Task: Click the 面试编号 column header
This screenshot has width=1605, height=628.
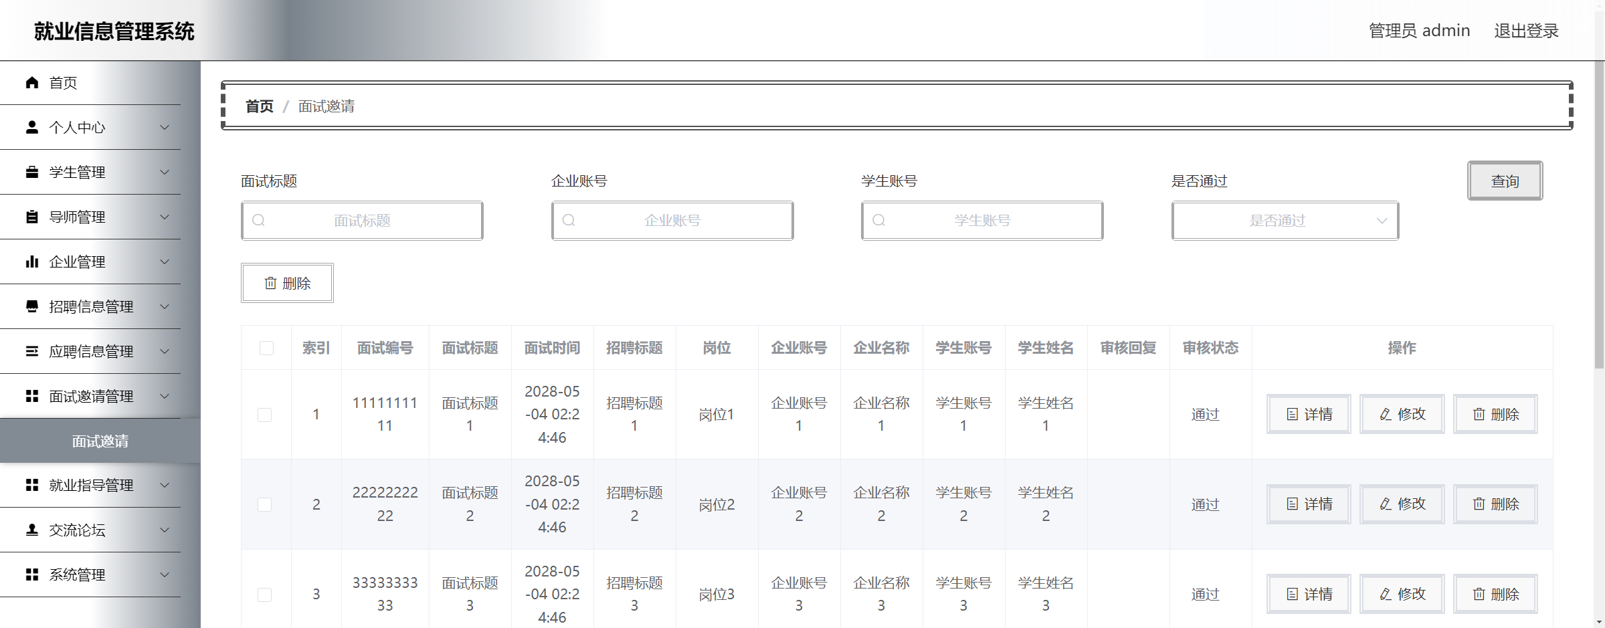Action: (385, 348)
